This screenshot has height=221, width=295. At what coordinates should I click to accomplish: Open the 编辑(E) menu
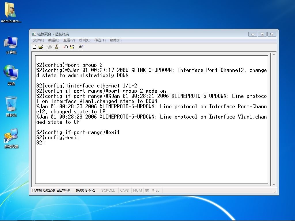pyautogui.click(x=54, y=40)
